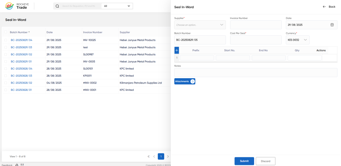Click the invoice cell #INV-0002
The image size is (341, 166).
click(90, 83)
